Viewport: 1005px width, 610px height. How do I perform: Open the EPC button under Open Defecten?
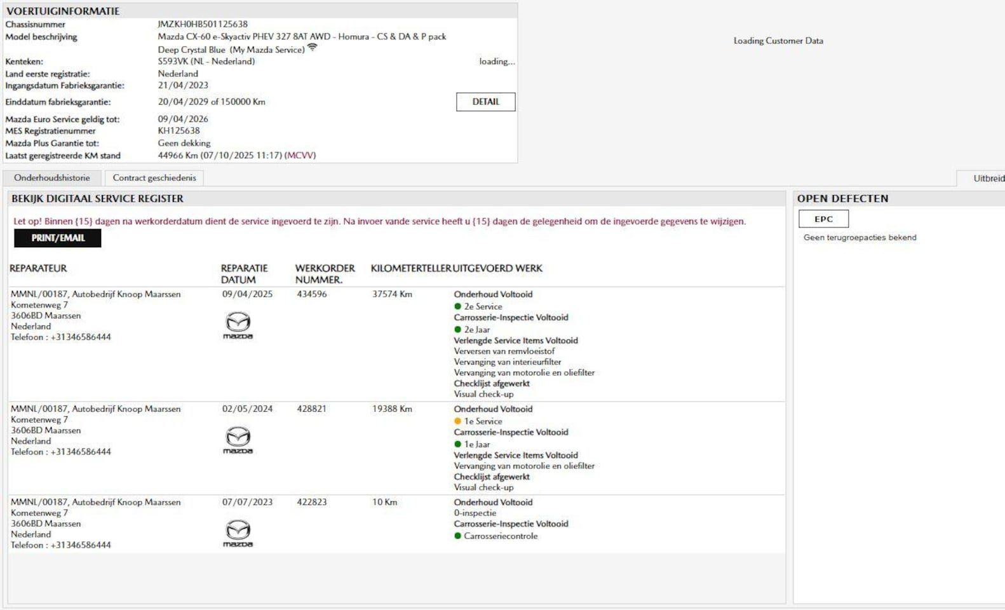point(823,219)
